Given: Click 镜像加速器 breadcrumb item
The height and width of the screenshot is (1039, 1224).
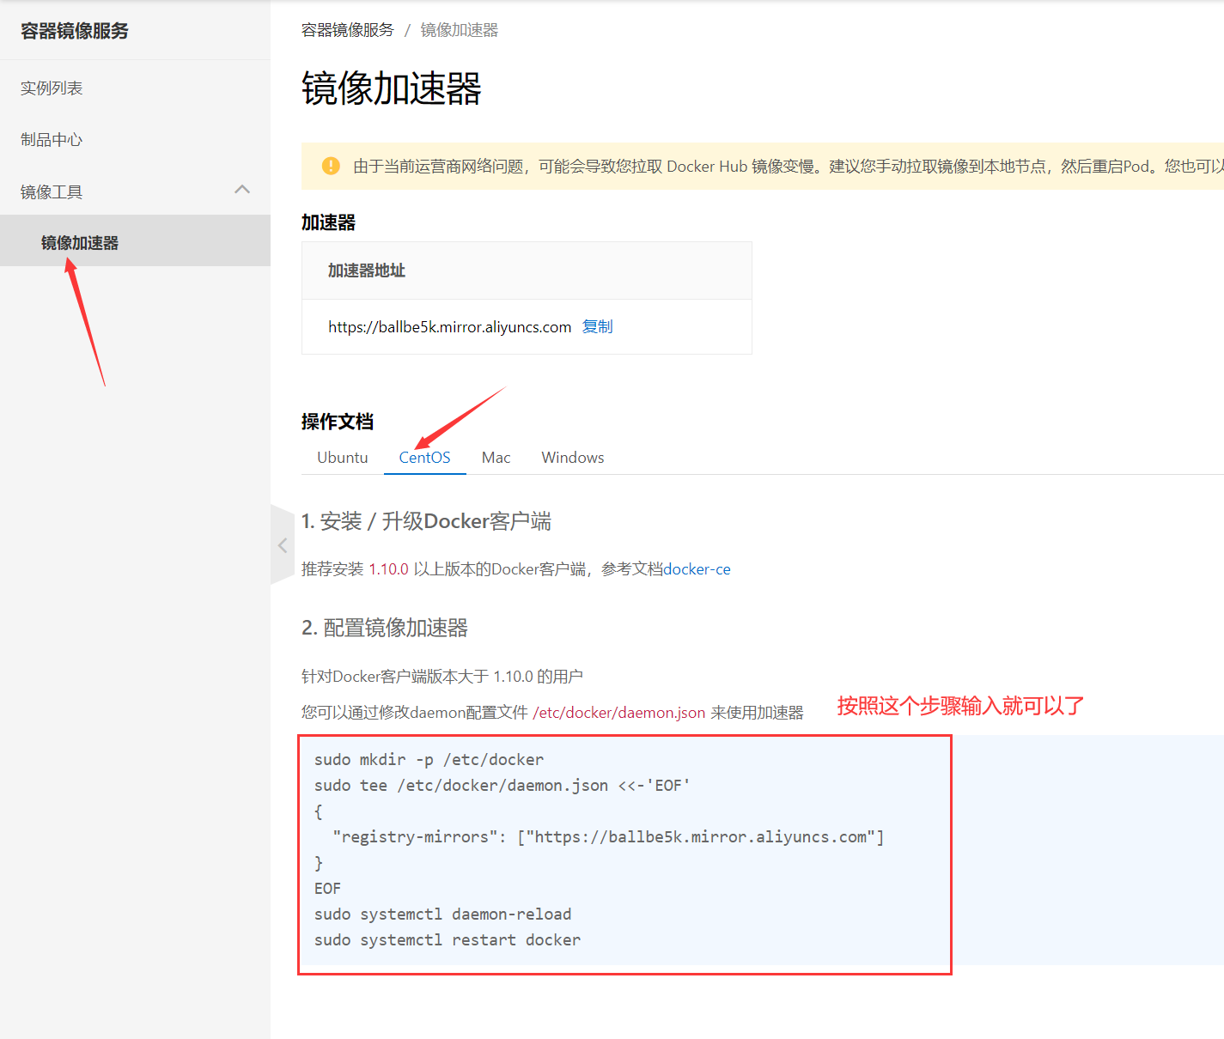Looking at the screenshot, I should (x=460, y=30).
